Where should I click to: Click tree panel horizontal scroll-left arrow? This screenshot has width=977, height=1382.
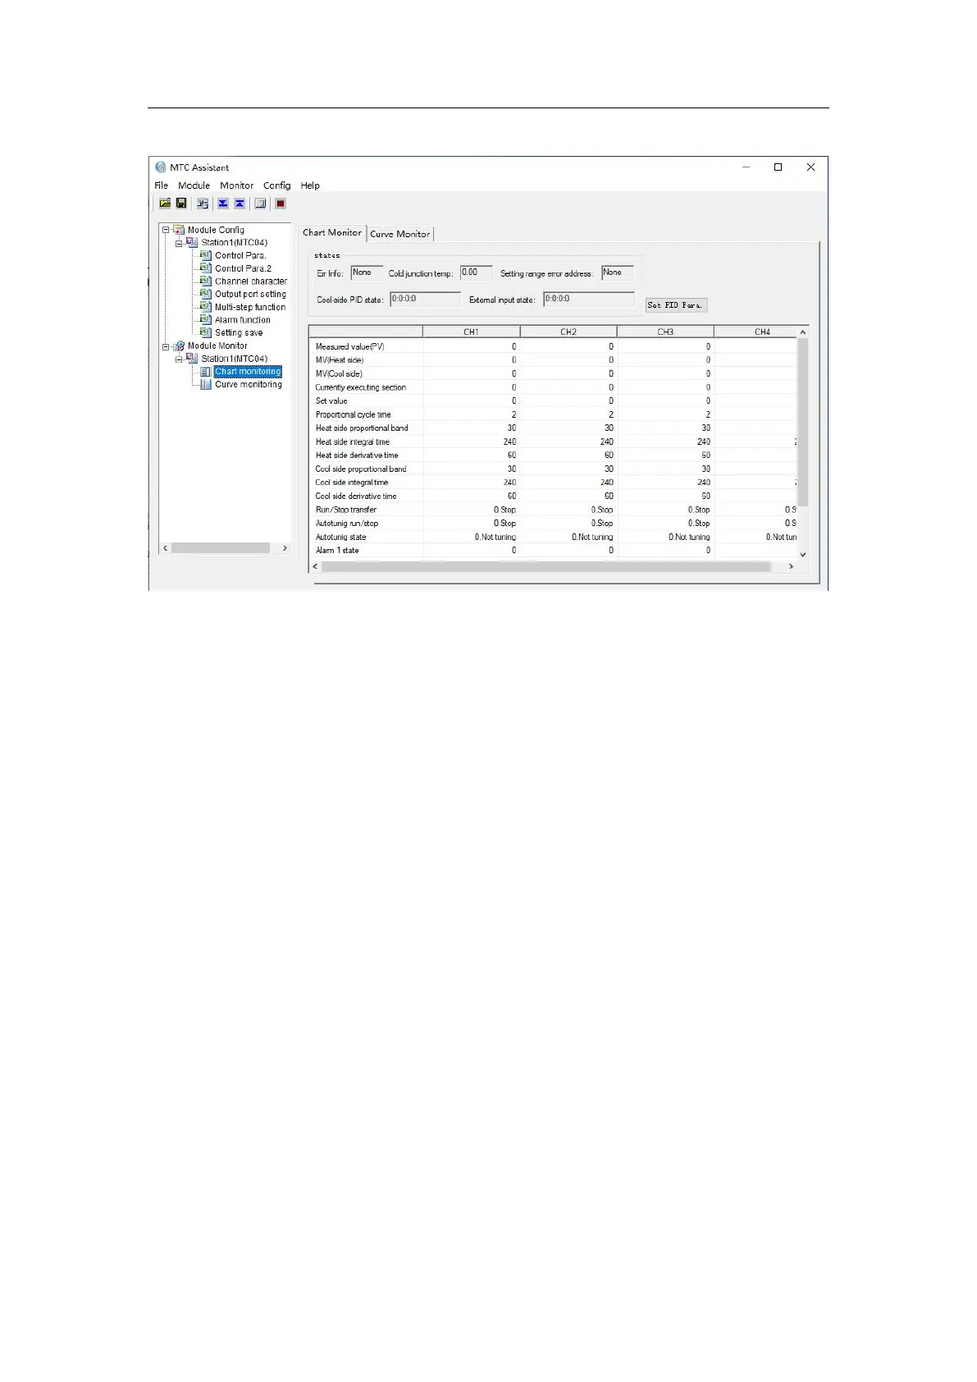coord(166,547)
